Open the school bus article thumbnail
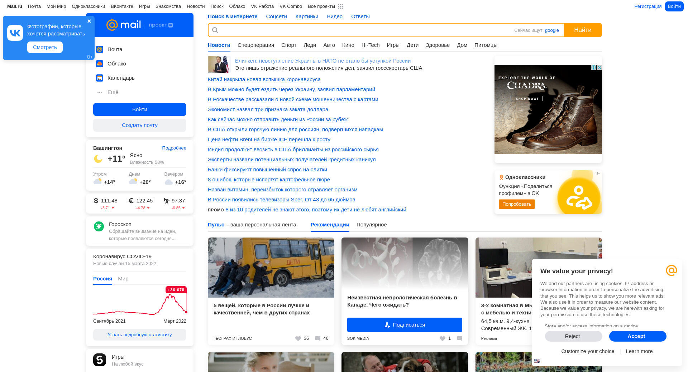The width and height of the screenshot is (688, 372). (271, 268)
